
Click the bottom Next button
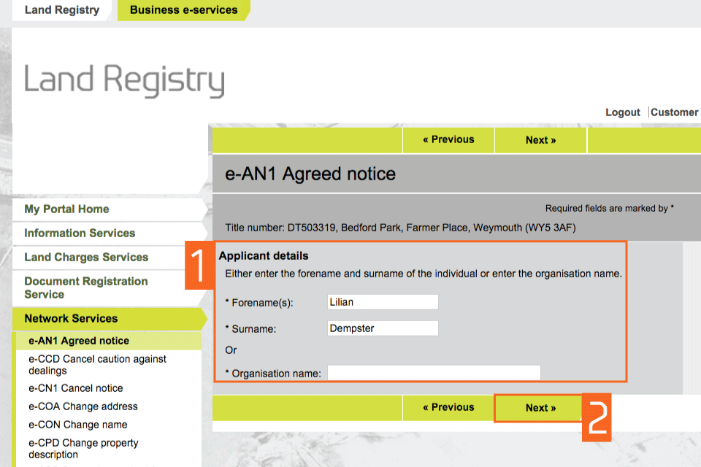(540, 408)
